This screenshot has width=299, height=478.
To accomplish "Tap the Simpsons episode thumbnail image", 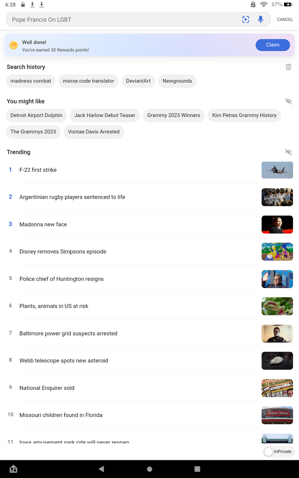I will 277,252.
